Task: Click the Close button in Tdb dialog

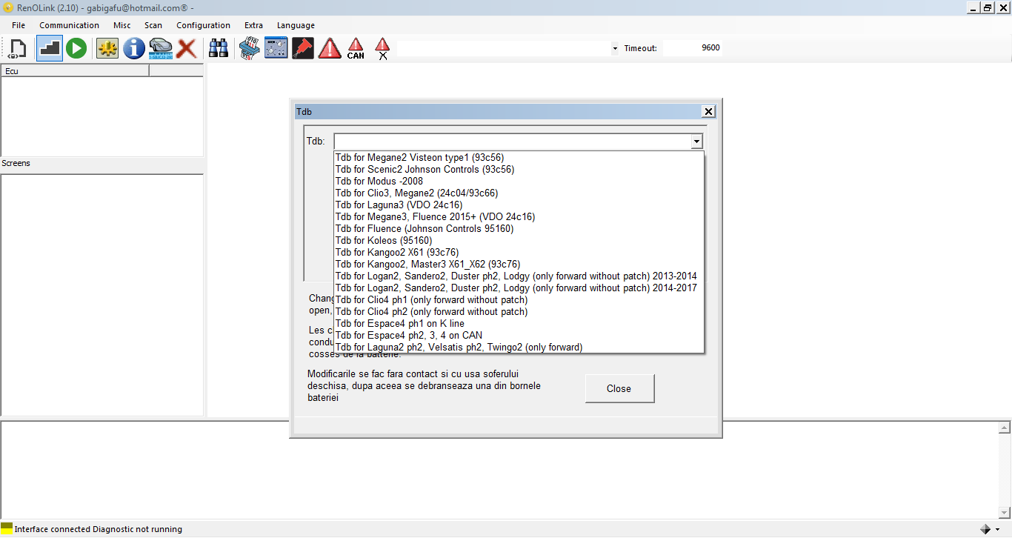Action: coord(619,388)
